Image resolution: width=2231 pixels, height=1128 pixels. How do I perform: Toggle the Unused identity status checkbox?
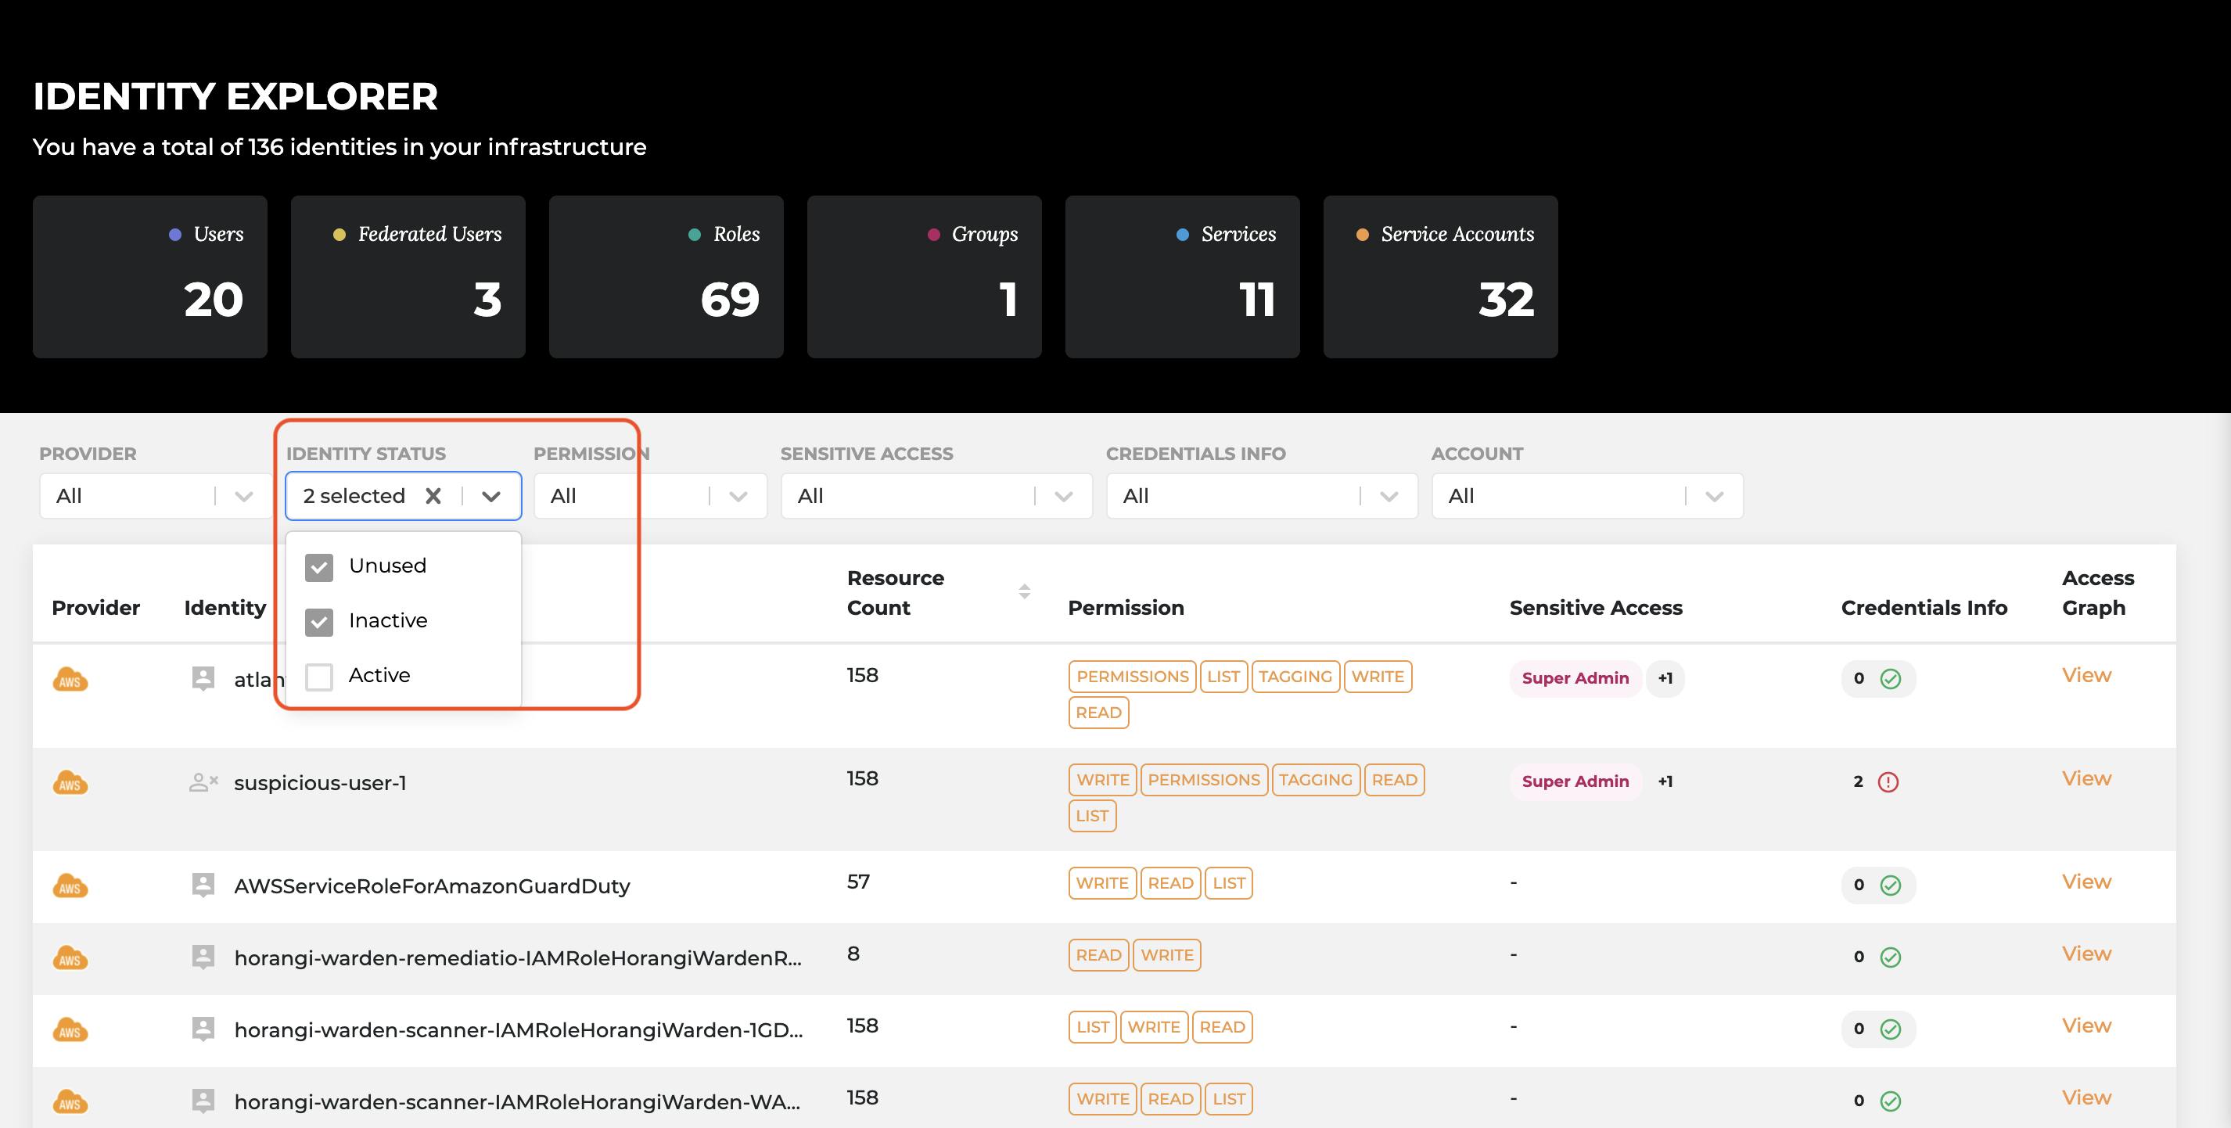(x=319, y=566)
